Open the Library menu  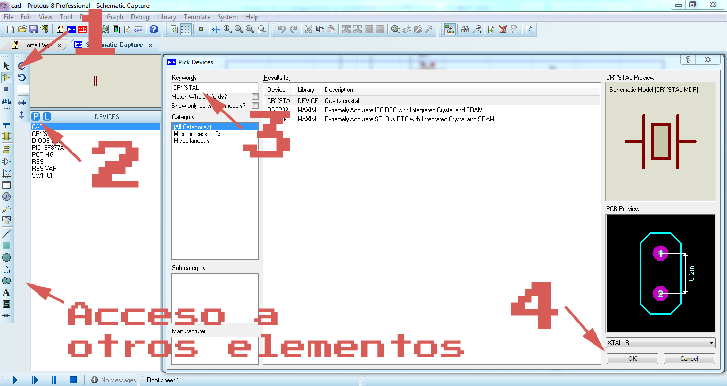tap(167, 17)
